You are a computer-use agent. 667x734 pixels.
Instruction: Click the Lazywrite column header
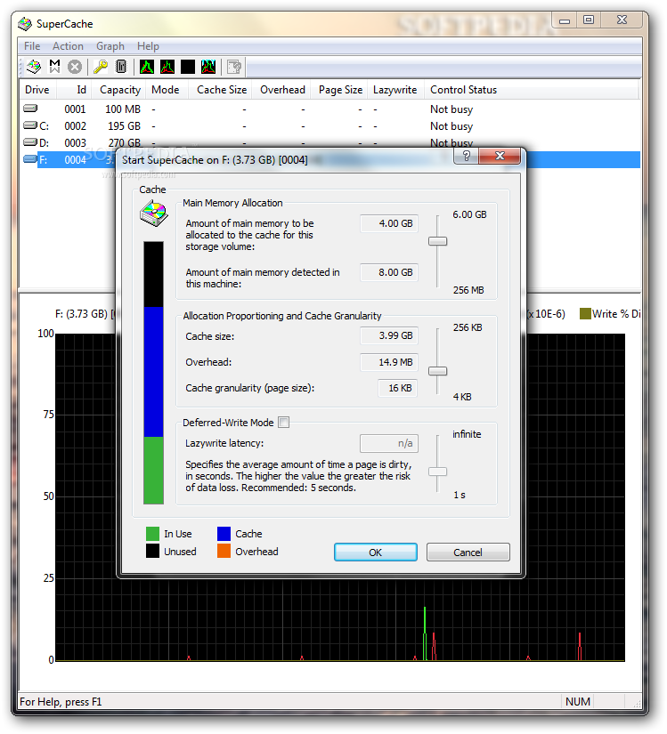[x=395, y=90]
